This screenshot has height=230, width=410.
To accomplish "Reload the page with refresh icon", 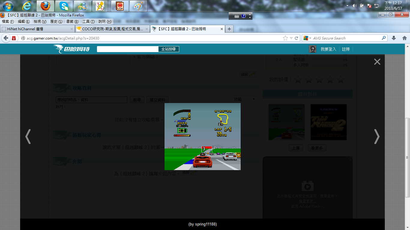I will coord(296,38).
